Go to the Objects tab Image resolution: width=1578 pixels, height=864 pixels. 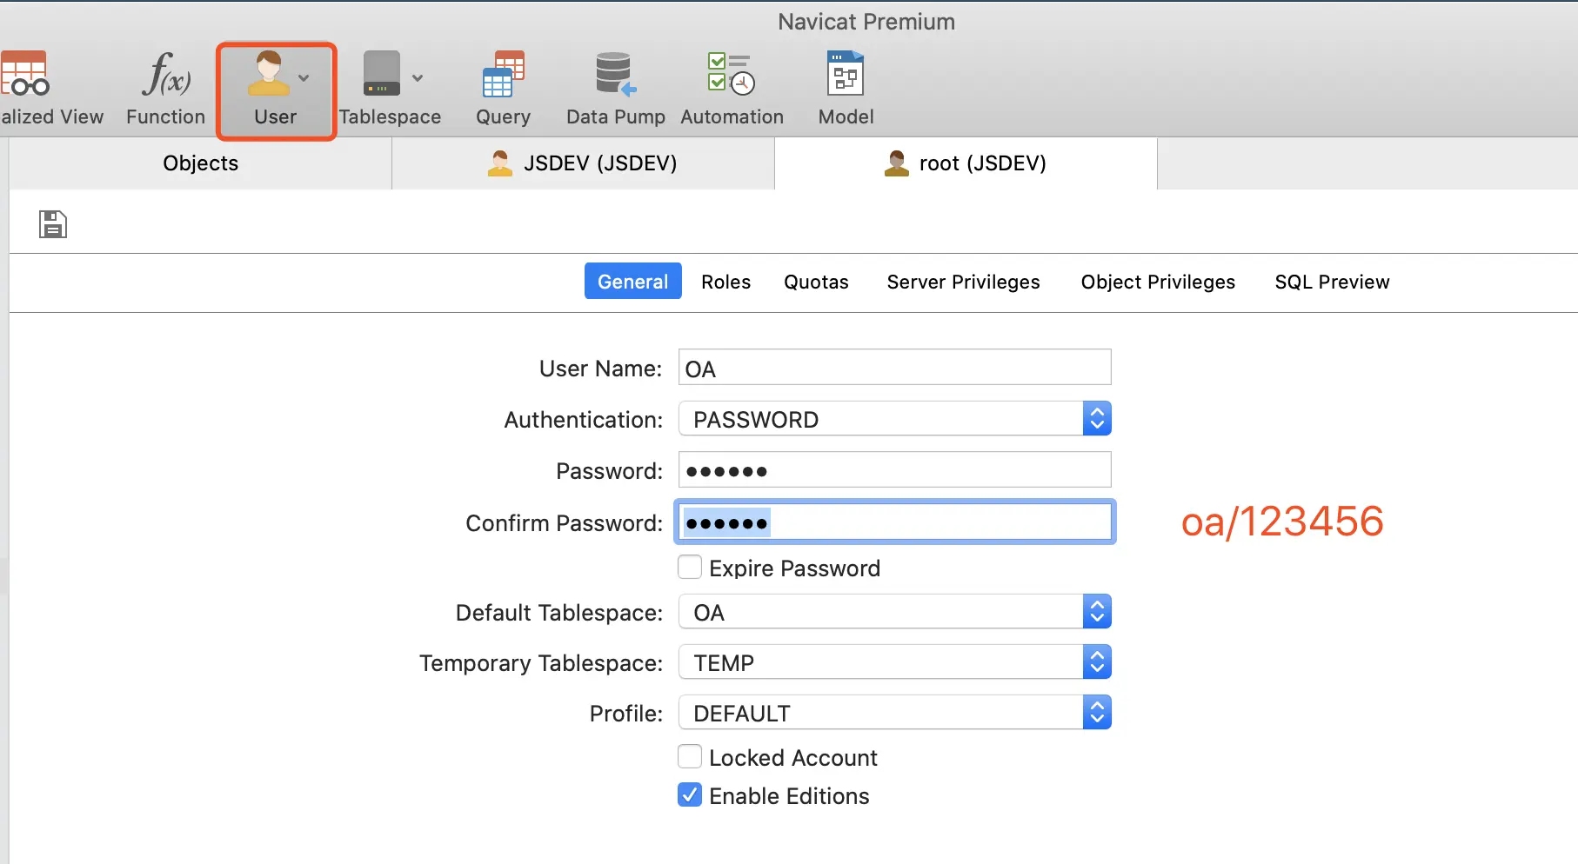(x=200, y=163)
